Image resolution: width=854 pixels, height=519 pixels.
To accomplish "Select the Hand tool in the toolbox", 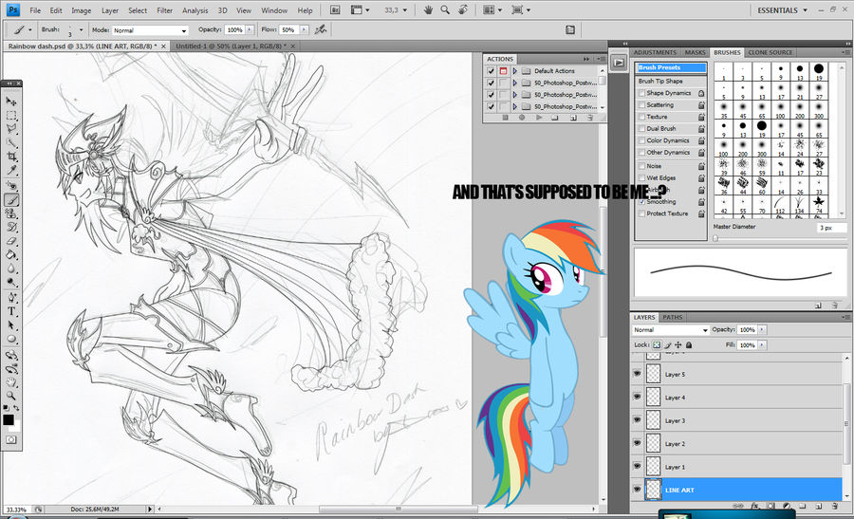I will [x=11, y=381].
